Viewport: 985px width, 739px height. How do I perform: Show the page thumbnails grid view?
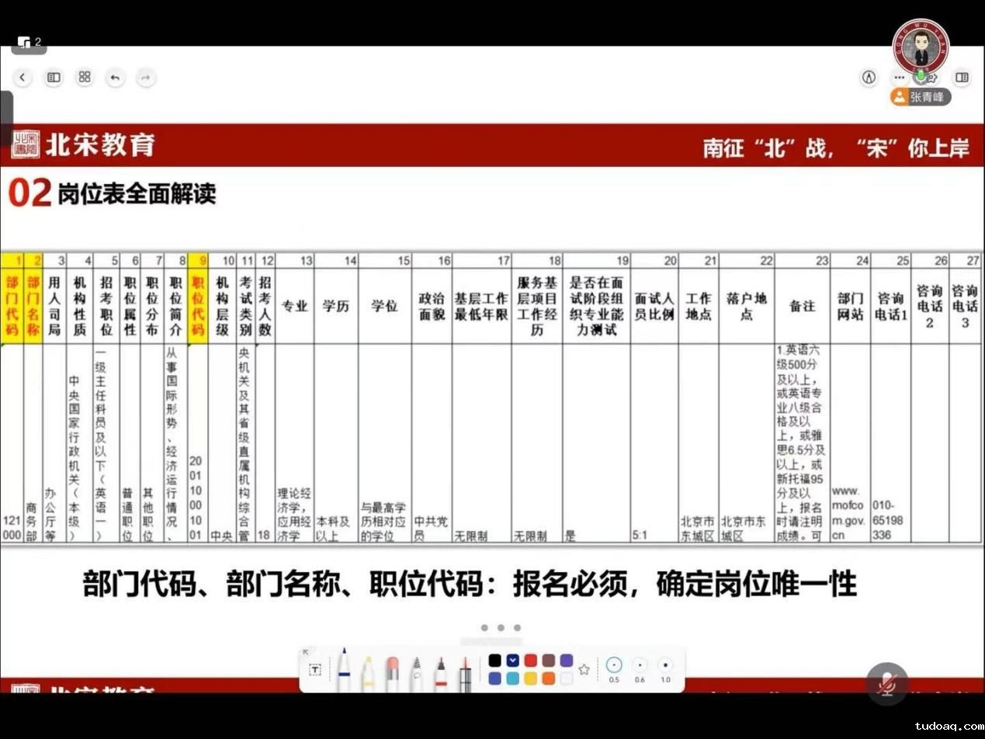[85, 78]
